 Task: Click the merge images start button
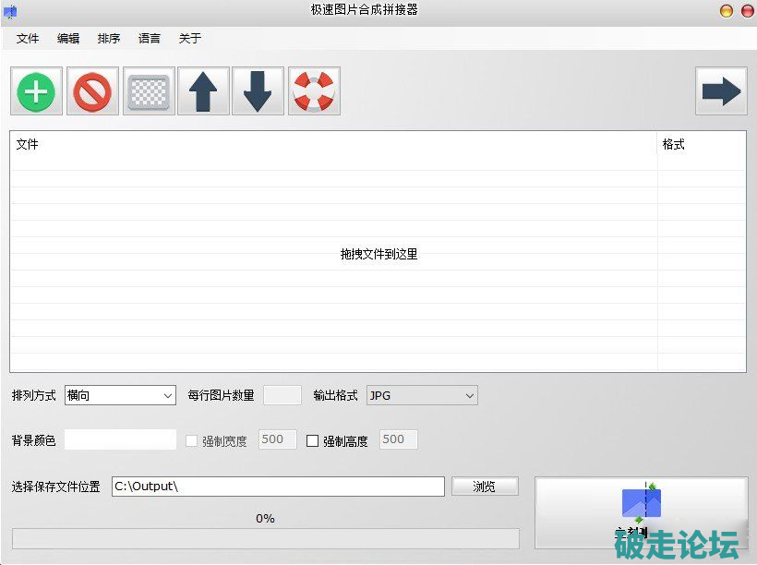pos(641,512)
